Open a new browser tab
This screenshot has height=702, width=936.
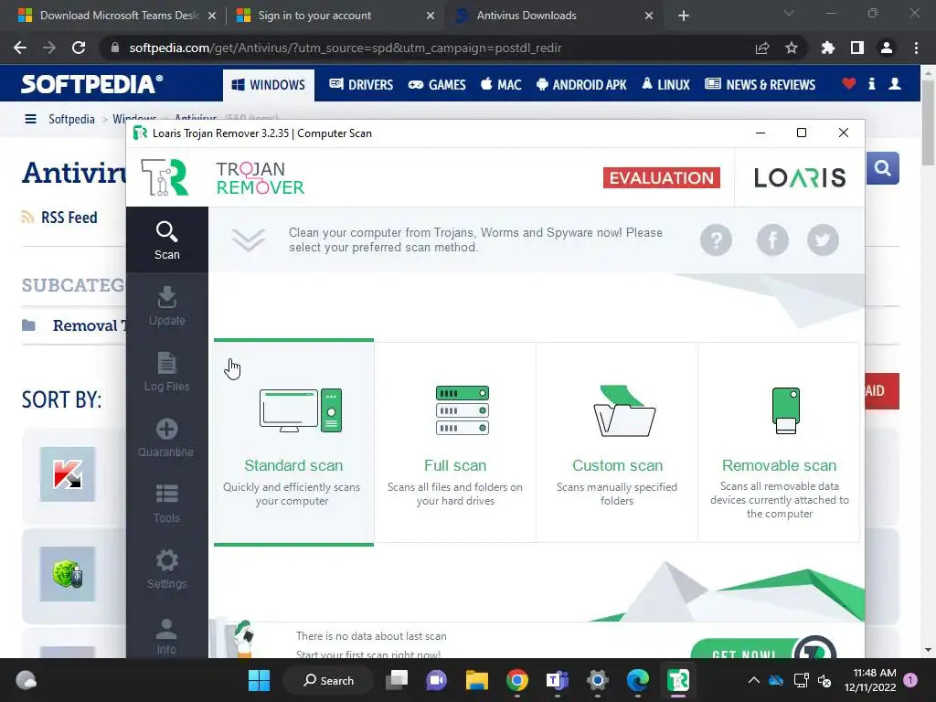684,16
